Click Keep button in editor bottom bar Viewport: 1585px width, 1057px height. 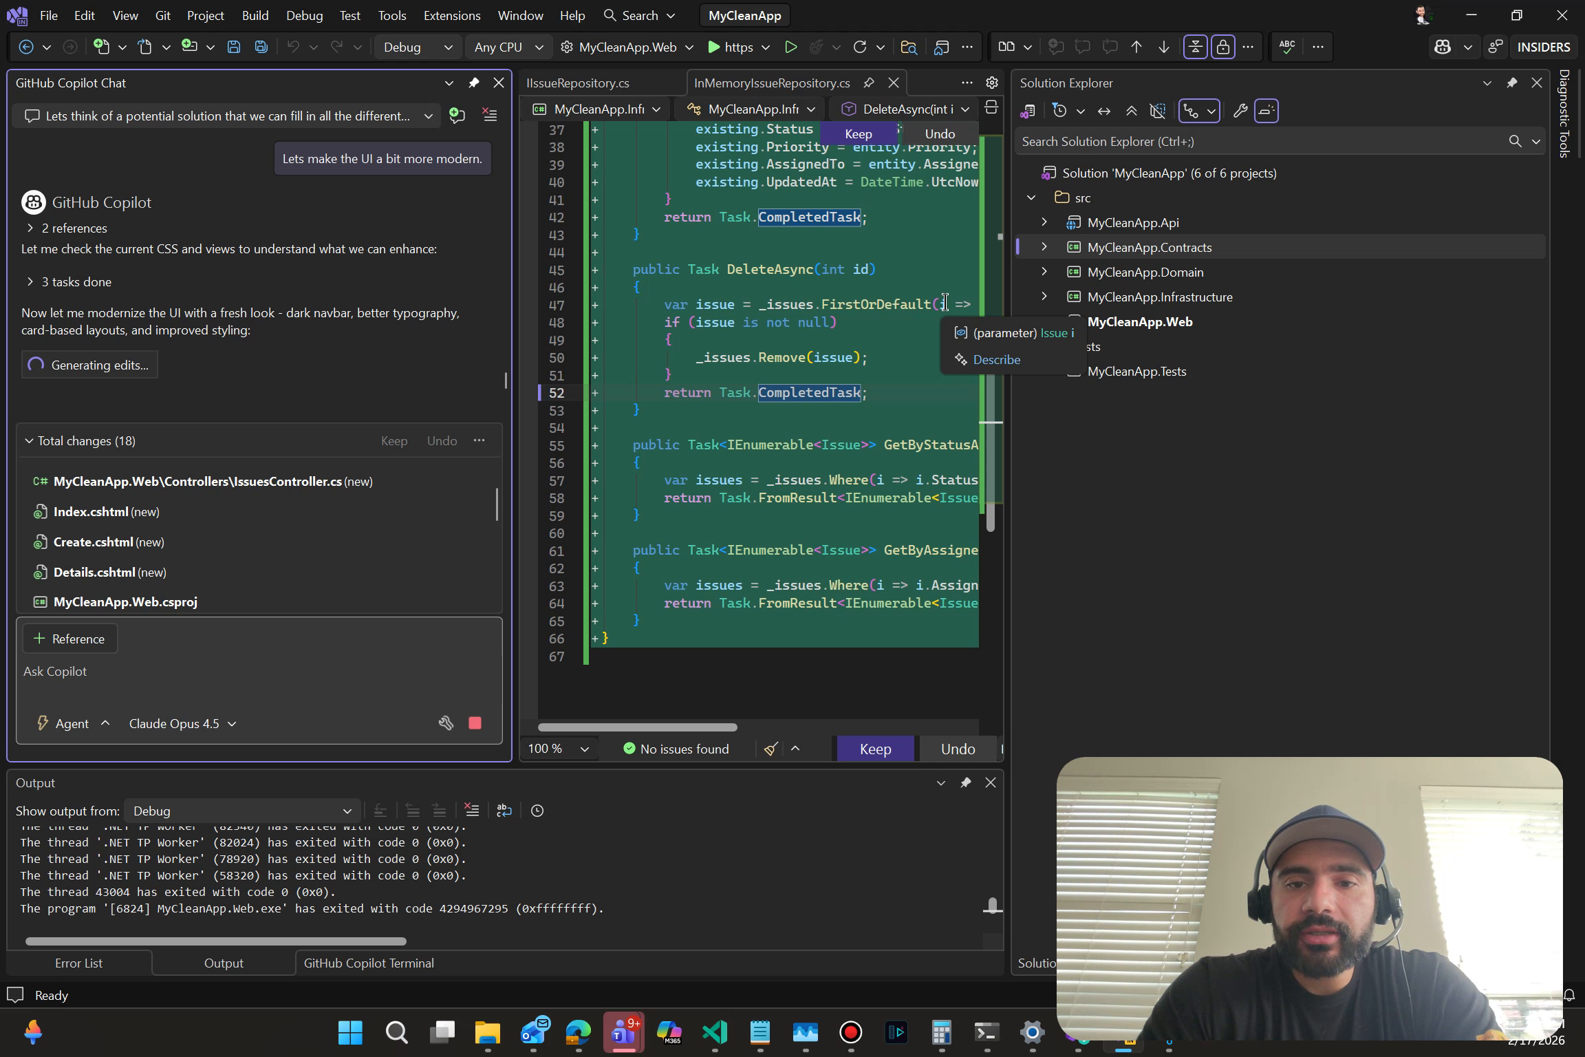click(x=875, y=749)
